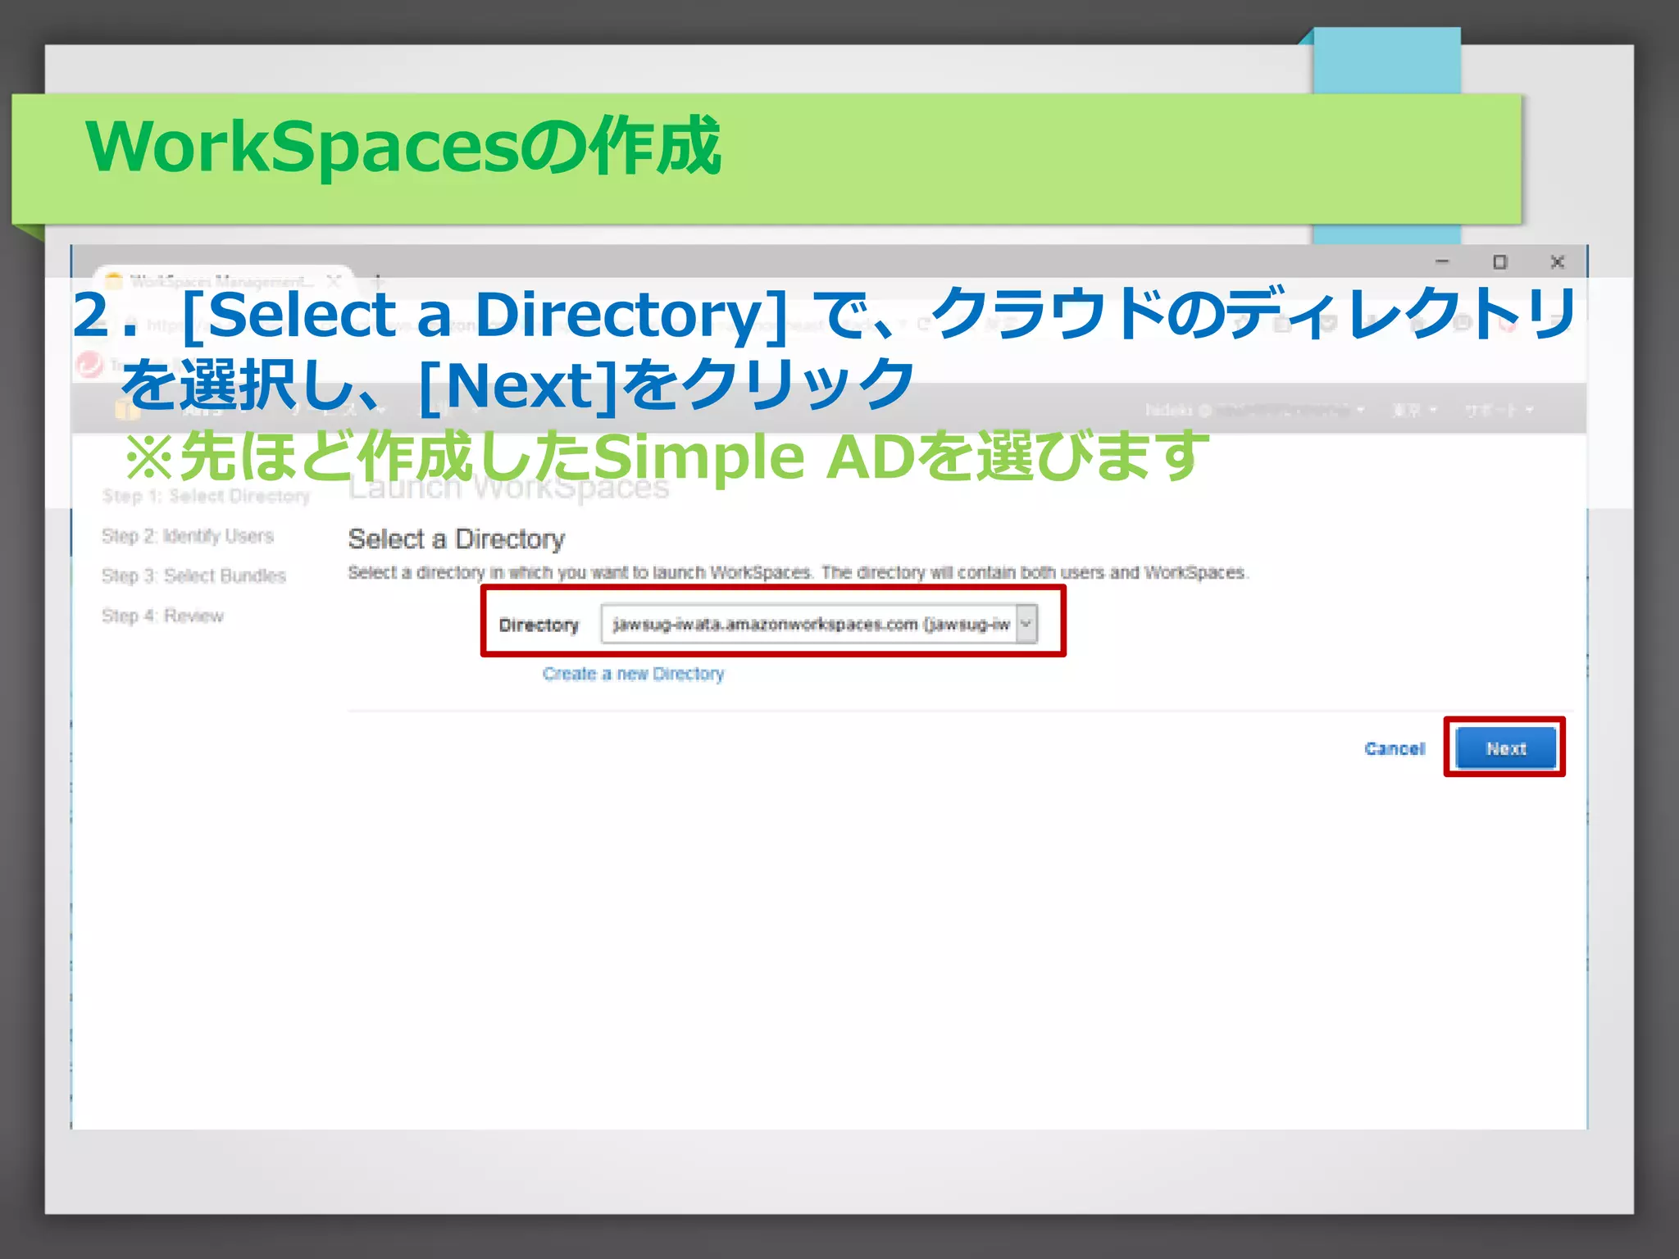The height and width of the screenshot is (1259, 1679).
Task: Close the browser window with X
Action: coord(1557,261)
